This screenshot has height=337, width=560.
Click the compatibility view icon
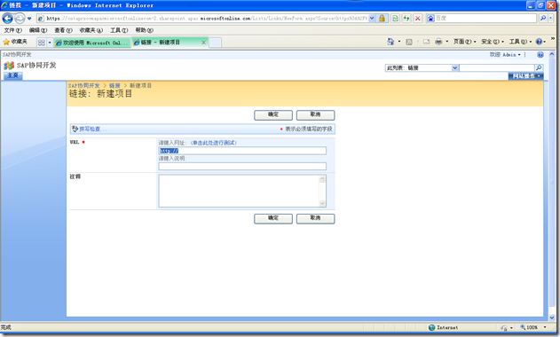(x=395, y=19)
